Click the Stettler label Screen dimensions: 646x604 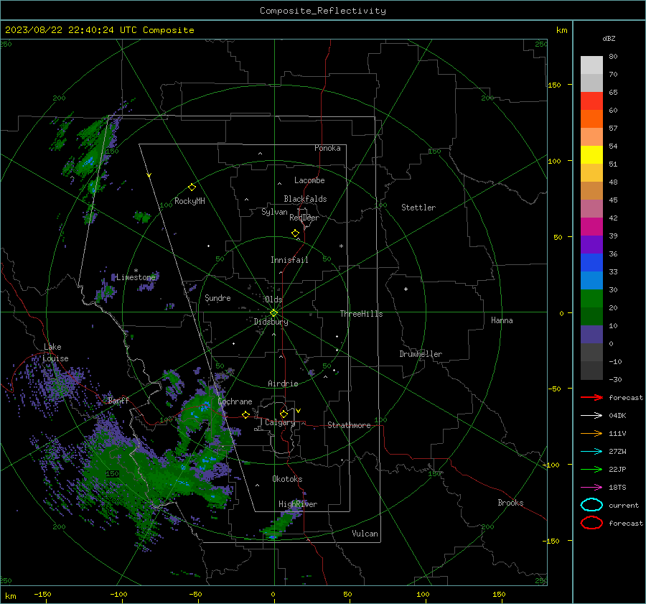[x=418, y=208]
